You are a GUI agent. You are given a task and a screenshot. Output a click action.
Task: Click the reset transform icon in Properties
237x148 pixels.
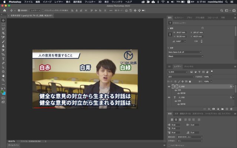point(203,28)
